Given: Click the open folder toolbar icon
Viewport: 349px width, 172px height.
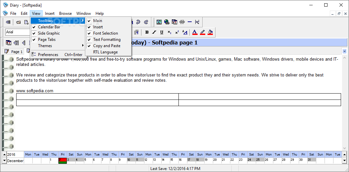Looking at the screenshot, I should 19,22.
